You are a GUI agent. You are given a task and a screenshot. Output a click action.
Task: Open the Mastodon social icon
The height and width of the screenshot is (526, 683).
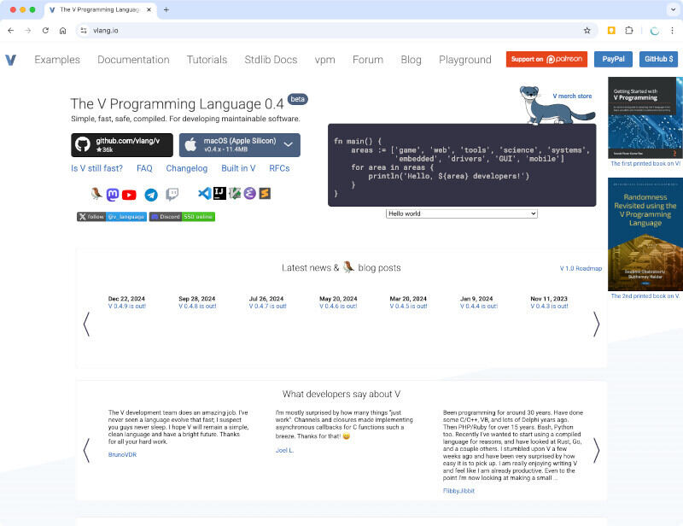tap(113, 195)
